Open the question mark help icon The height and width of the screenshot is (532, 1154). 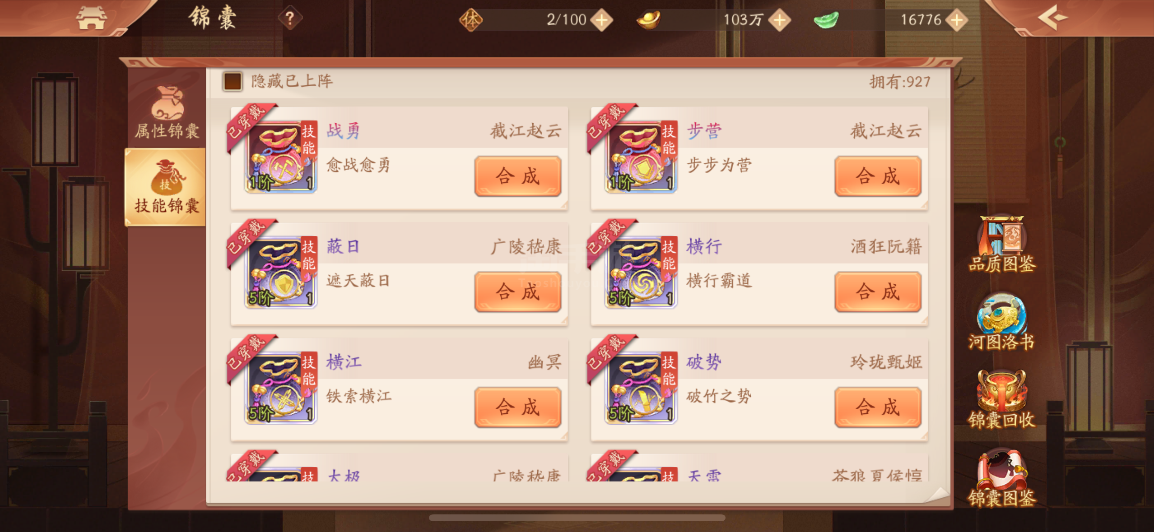click(290, 19)
